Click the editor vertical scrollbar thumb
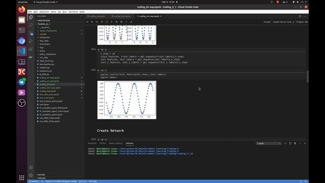Screen dimensions: 325x183 [x=307, y=76]
